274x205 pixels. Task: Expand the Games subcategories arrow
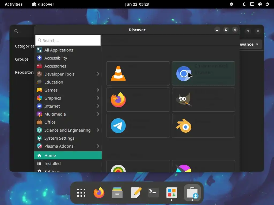tap(97, 90)
